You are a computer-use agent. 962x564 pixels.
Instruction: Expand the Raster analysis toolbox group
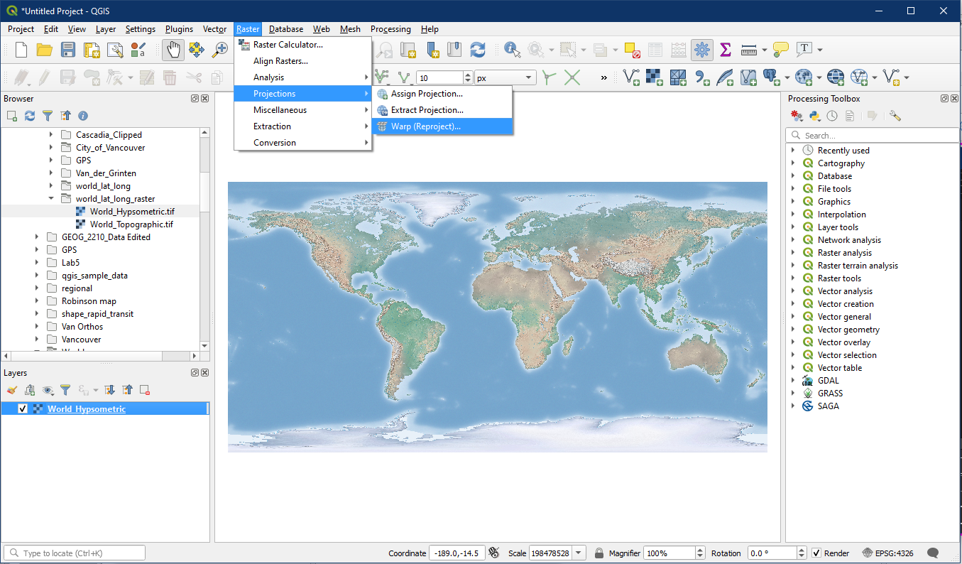point(793,253)
